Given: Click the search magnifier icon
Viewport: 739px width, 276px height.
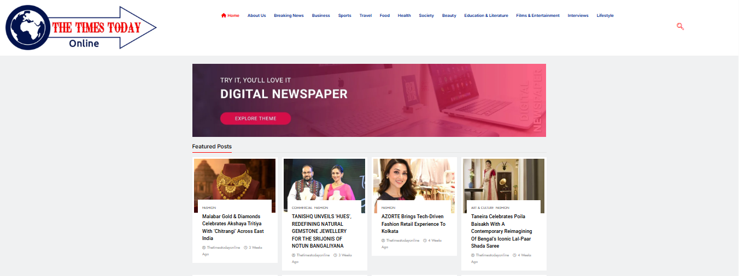Looking at the screenshot, I should (680, 26).
